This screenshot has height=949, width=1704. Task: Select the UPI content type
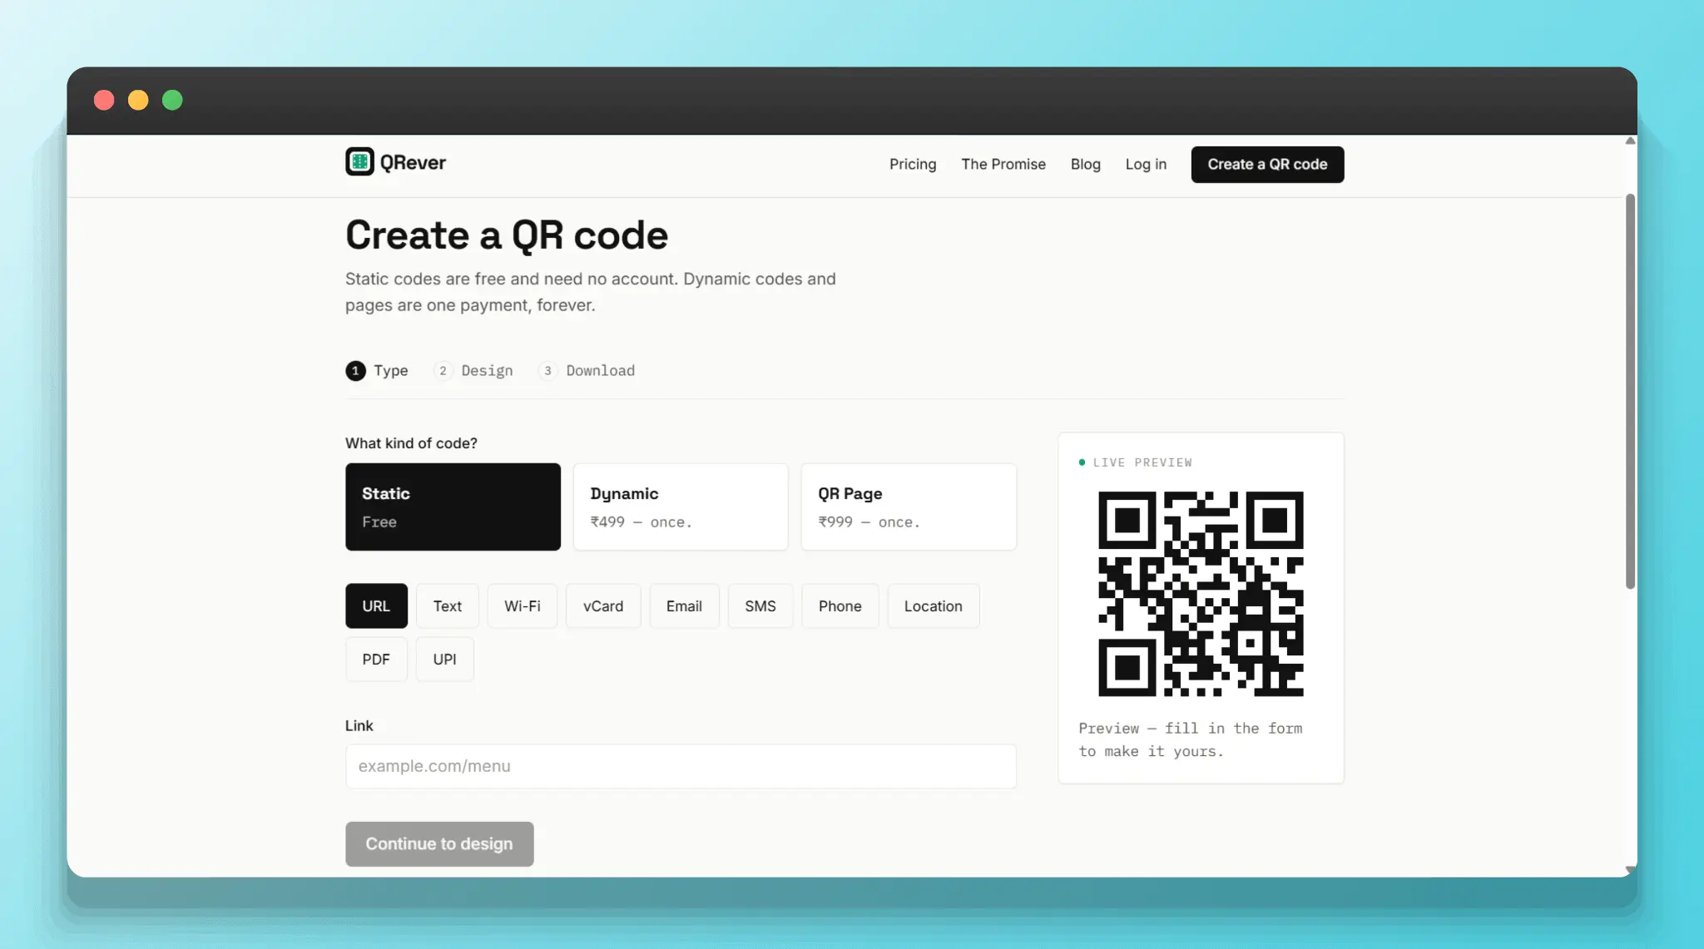pyautogui.click(x=444, y=659)
